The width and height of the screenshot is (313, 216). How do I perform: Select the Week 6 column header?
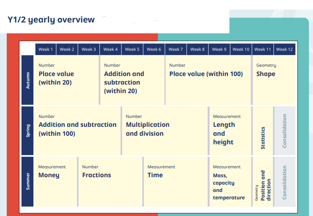click(154, 49)
